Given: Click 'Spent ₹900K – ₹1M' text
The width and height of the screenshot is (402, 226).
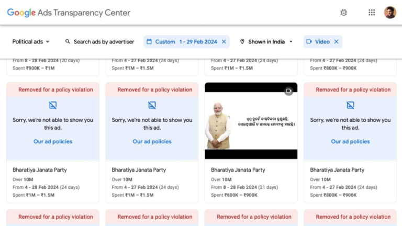Looking at the screenshot, I should (x=33, y=68).
